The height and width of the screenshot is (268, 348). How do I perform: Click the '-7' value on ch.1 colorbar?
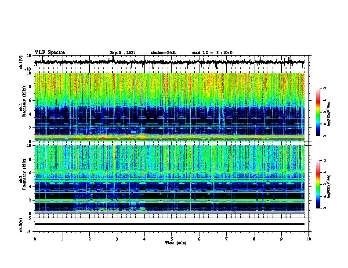pyautogui.click(x=324, y=136)
